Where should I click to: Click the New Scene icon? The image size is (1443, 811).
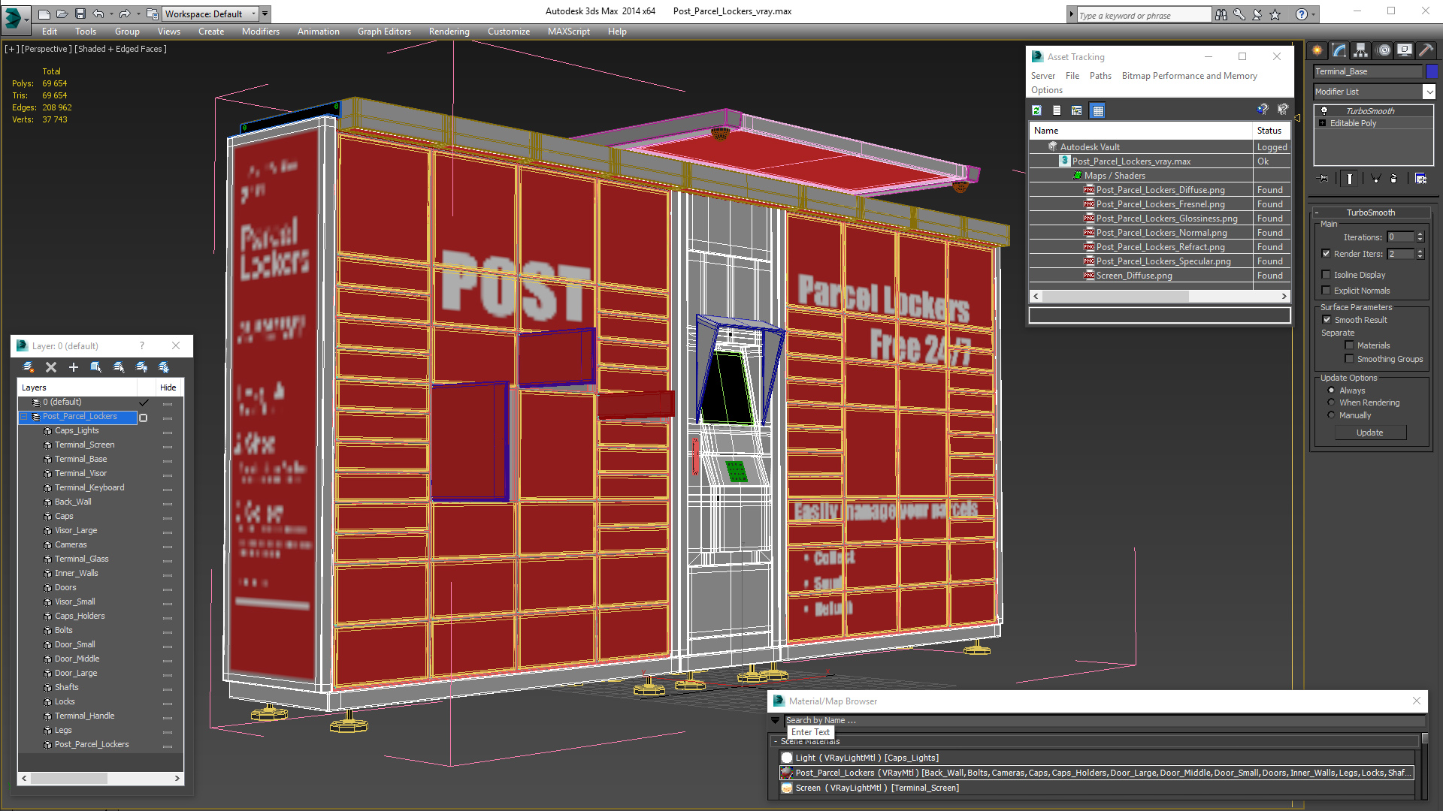pos(44,14)
